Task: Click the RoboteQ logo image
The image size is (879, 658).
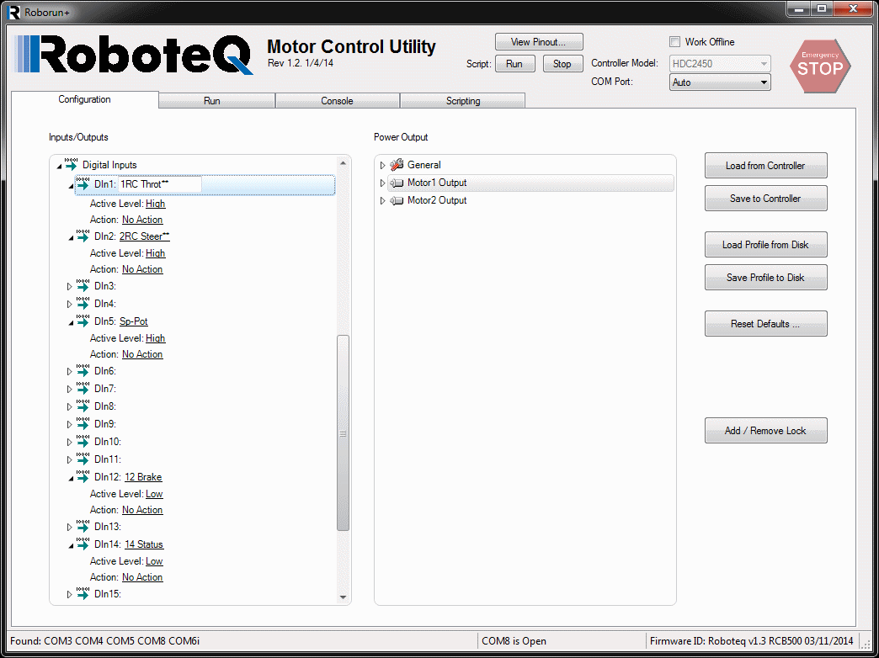Action: coord(135,56)
